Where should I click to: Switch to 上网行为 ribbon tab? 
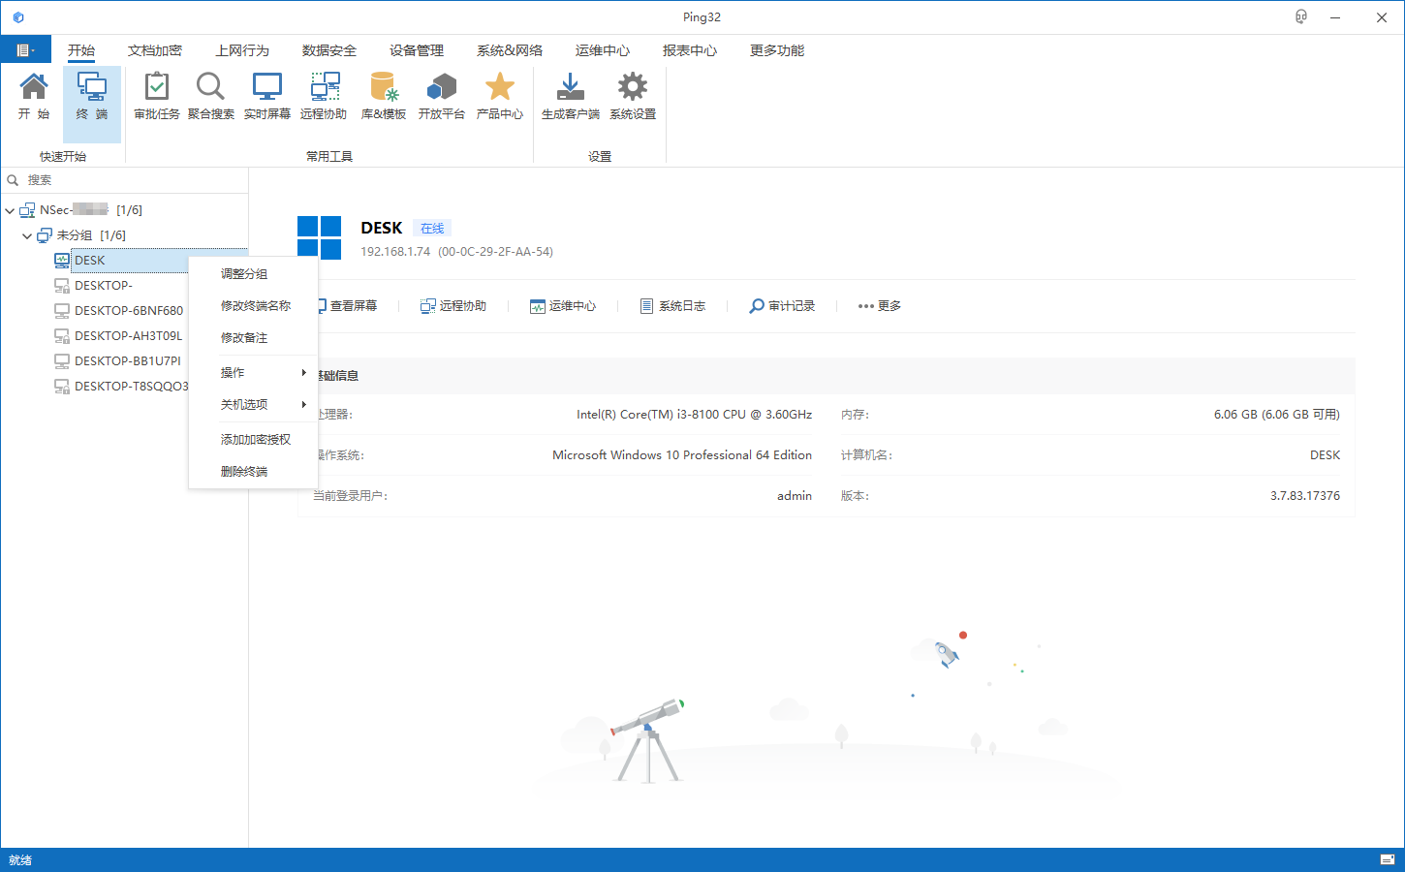(x=242, y=50)
